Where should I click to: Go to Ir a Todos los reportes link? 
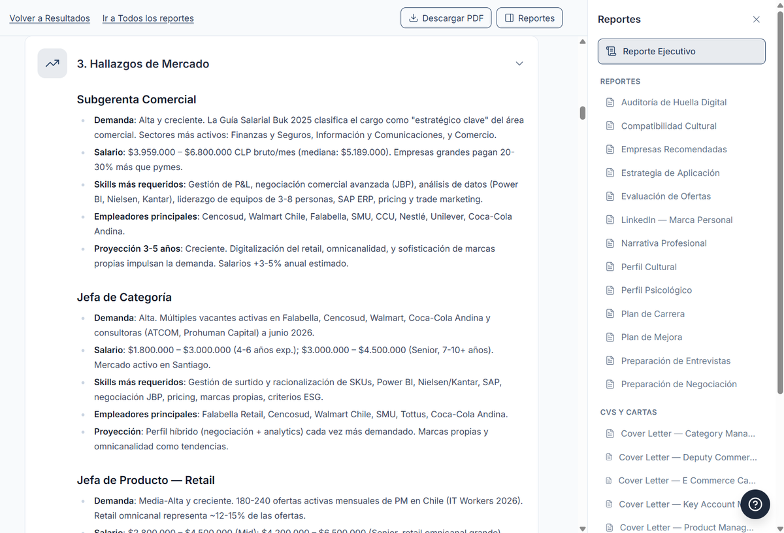pos(148,18)
